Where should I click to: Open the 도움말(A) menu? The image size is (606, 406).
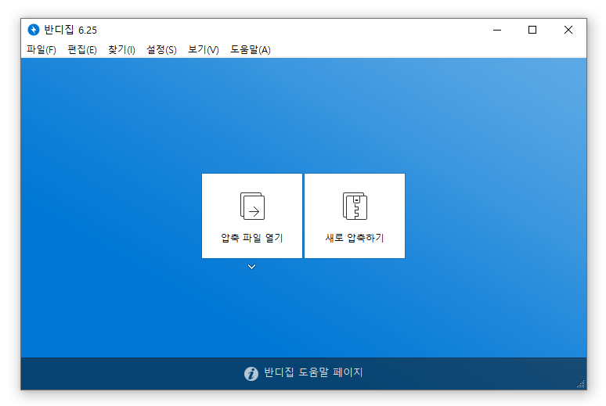click(251, 50)
